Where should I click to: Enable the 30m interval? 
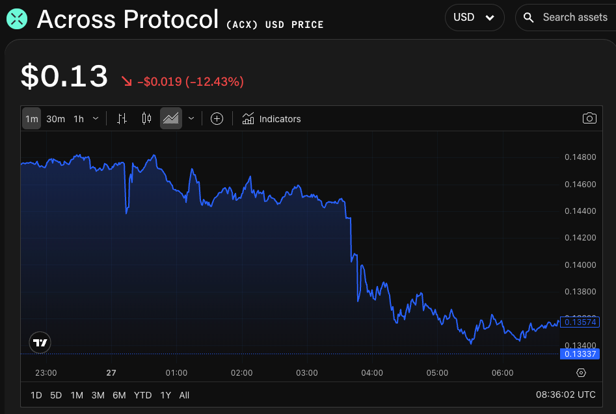point(55,118)
